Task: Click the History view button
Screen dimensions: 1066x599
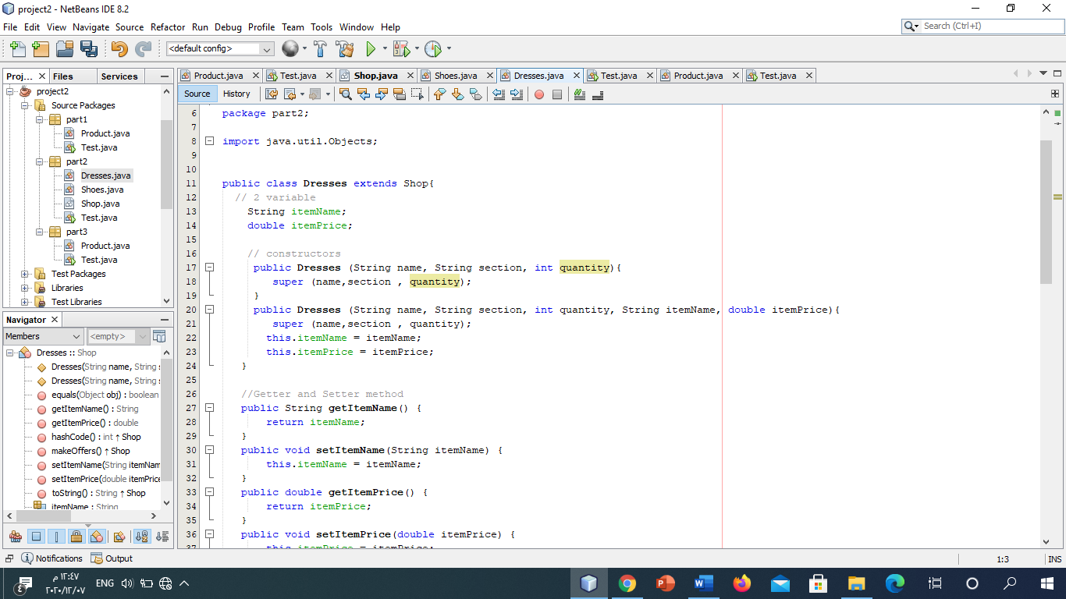Action: [236, 94]
